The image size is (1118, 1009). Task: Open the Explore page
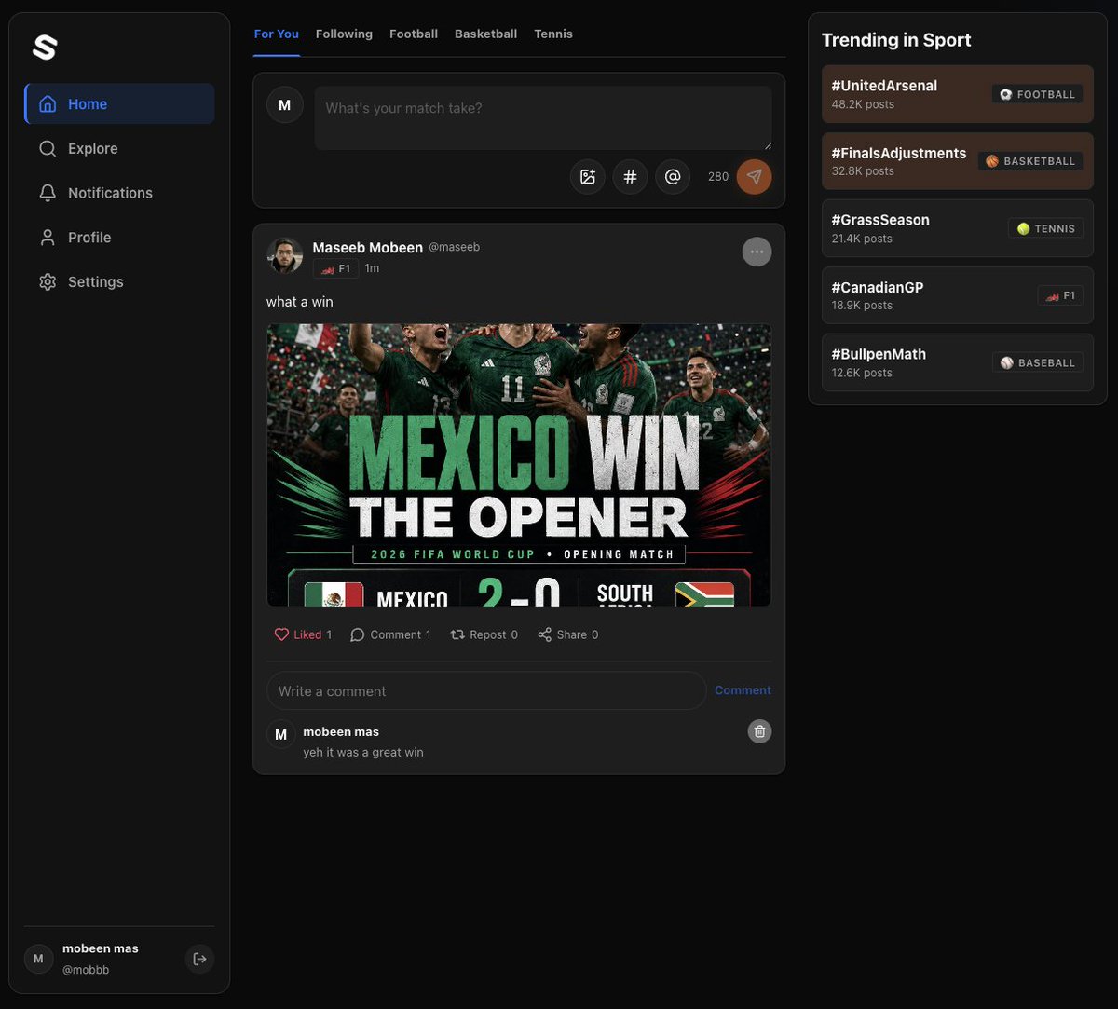click(119, 148)
